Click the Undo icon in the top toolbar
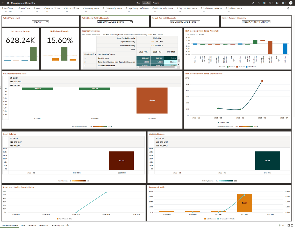299x228 pixels. (x=253, y=3)
